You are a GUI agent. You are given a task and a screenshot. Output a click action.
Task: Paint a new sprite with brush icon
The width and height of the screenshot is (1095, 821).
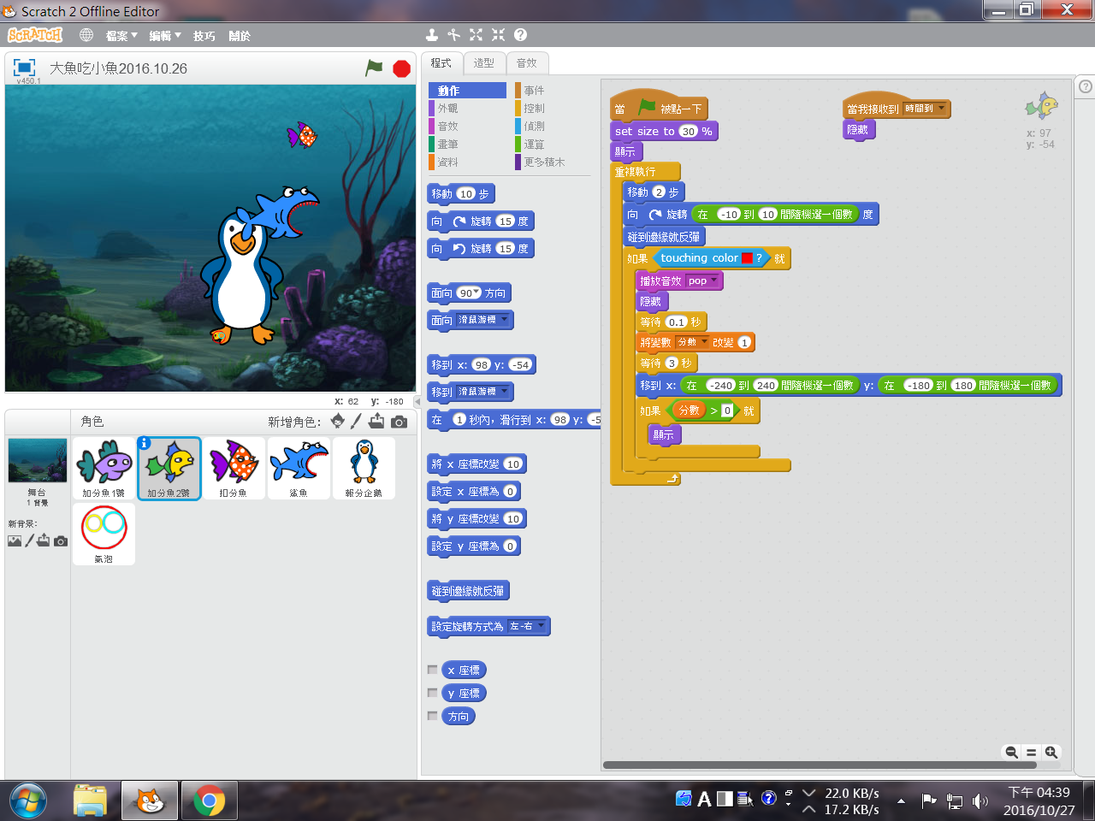coord(356,421)
